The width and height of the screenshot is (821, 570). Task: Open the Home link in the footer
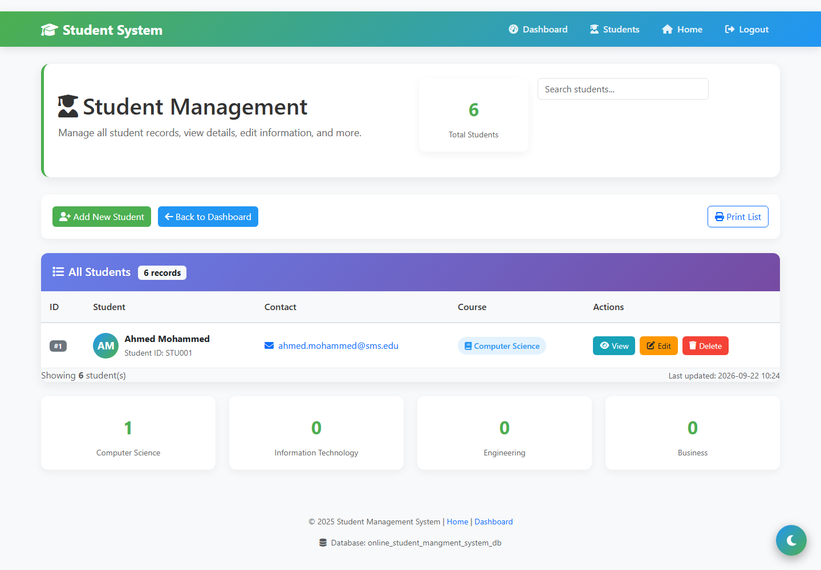457,522
